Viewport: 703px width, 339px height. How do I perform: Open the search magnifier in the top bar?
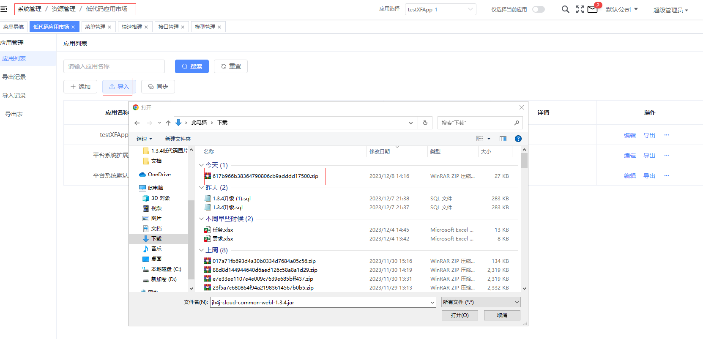coord(565,9)
